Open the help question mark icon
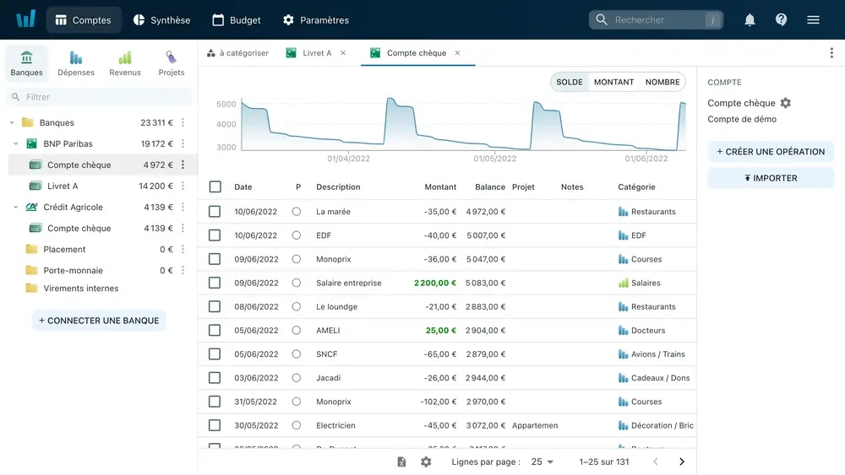 tap(781, 20)
